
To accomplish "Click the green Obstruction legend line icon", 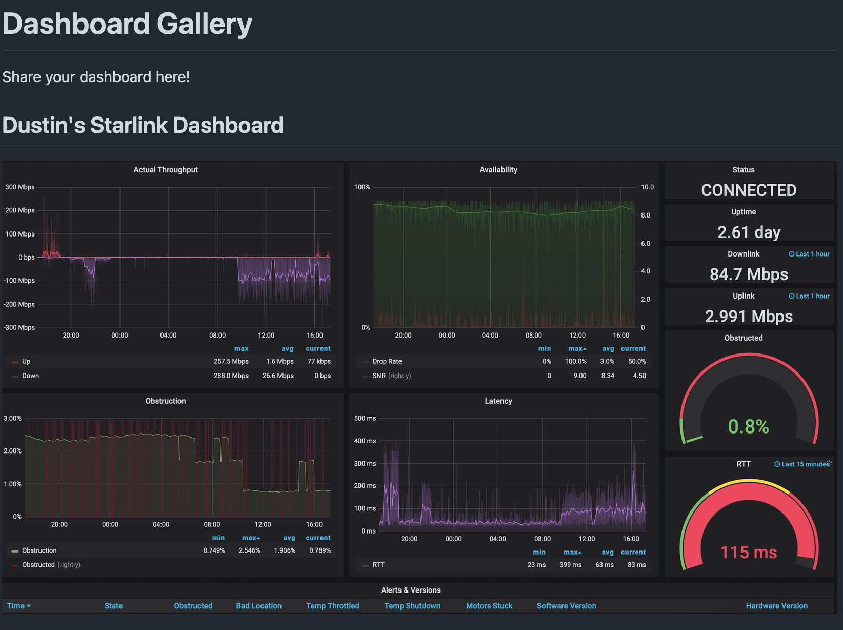I will (15, 551).
